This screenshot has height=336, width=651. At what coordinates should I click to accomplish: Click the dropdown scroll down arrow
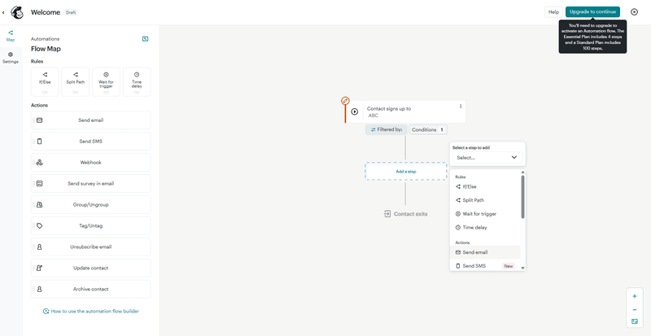click(522, 268)
